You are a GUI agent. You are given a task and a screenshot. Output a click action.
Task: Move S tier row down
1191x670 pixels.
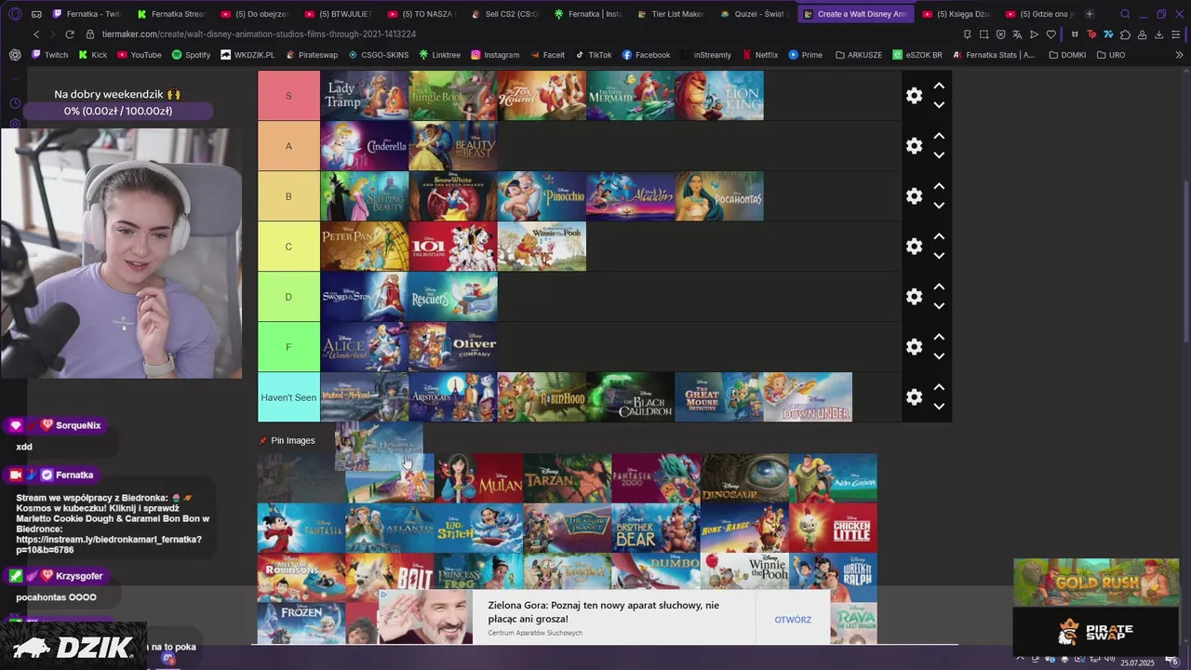pos(939,105)
